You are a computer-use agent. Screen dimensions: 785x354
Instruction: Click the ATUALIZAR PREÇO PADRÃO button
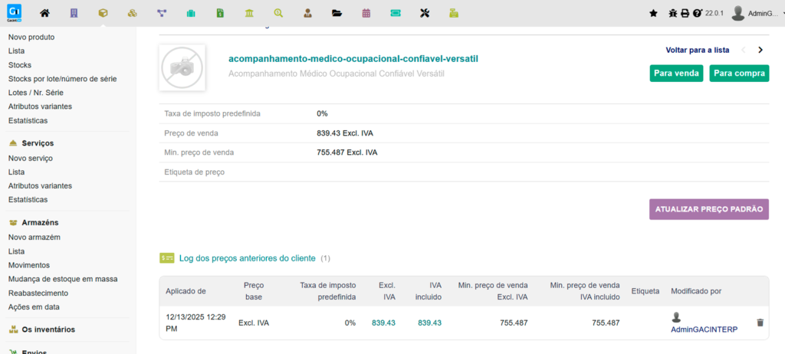point(708,209)
